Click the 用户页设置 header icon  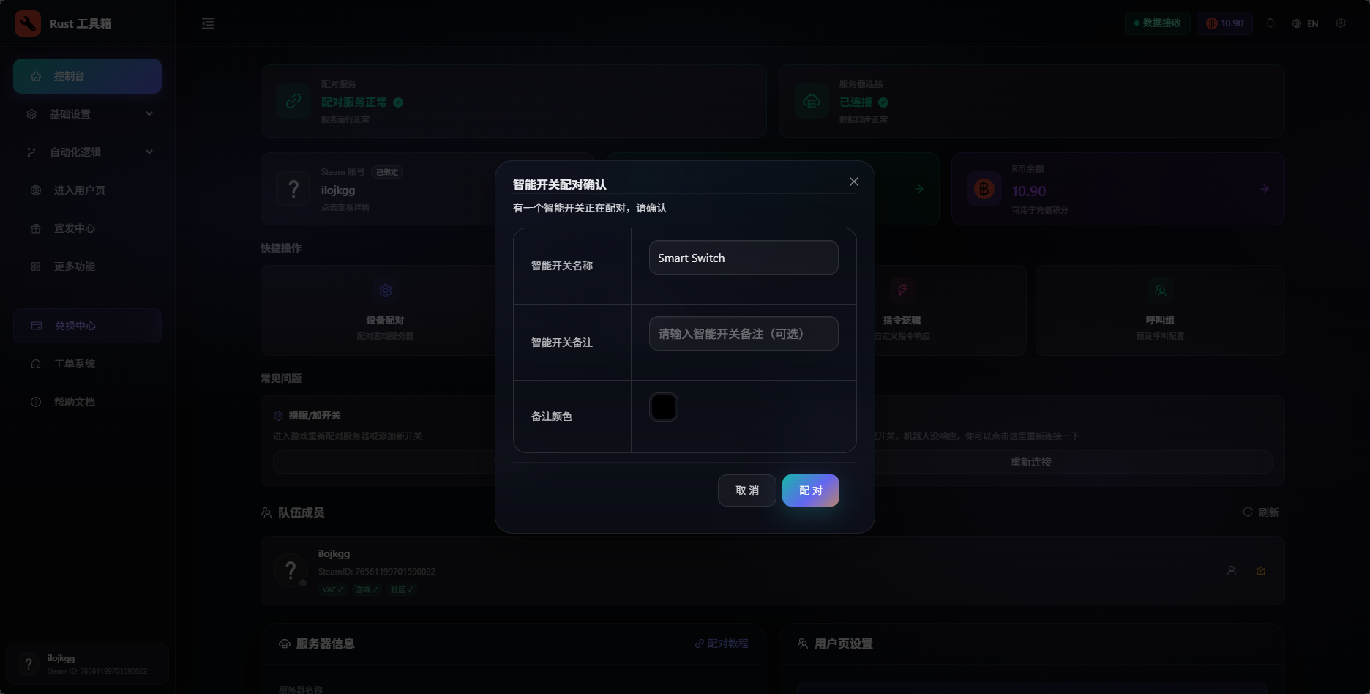803,643
